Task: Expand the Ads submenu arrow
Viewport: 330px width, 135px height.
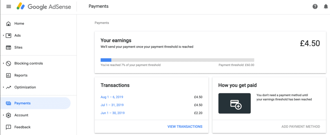Action: tap(3, 36)
